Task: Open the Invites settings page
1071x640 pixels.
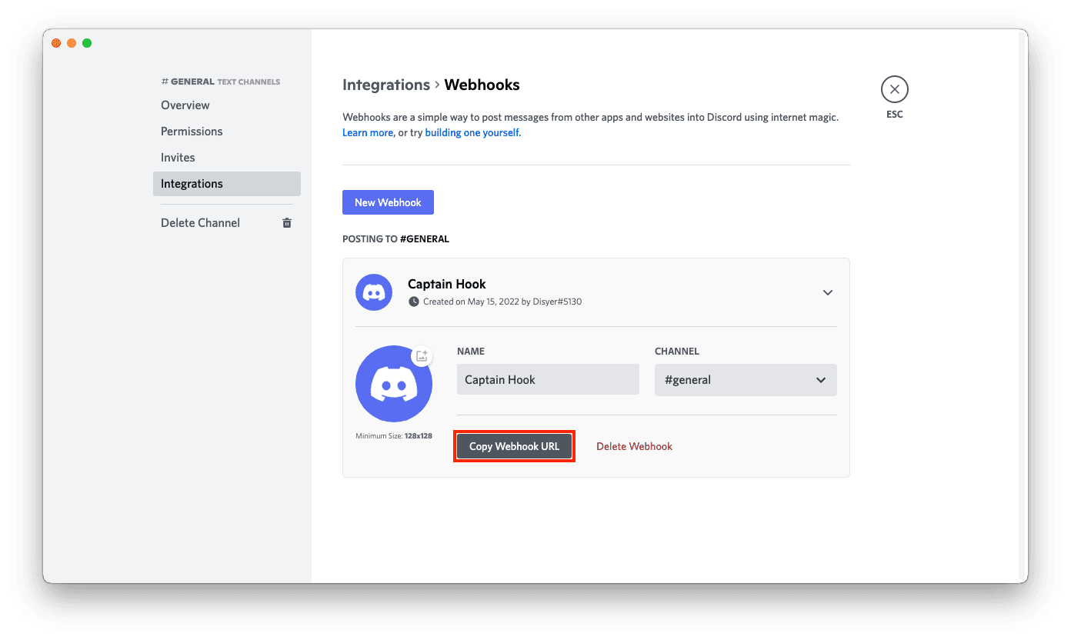Action: [x=178, y=157]
